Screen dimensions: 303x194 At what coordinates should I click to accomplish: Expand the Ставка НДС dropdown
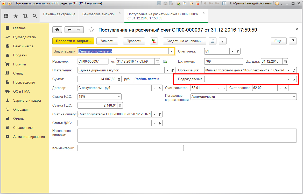point(119,97)
